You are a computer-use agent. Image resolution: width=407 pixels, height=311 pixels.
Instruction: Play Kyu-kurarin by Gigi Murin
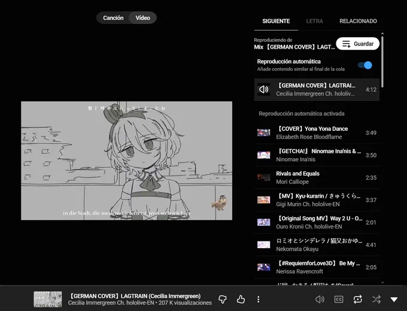[317, 200]
